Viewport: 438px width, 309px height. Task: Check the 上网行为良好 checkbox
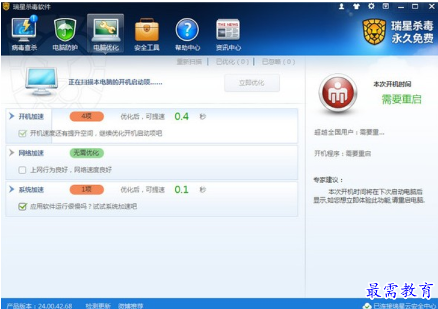pos(22,170)
